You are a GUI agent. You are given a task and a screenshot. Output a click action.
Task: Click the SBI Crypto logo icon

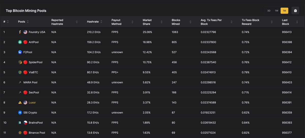coord(20,113)
